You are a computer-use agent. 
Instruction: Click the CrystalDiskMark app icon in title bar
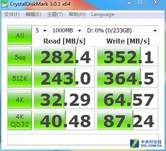(x=4, y=4)
